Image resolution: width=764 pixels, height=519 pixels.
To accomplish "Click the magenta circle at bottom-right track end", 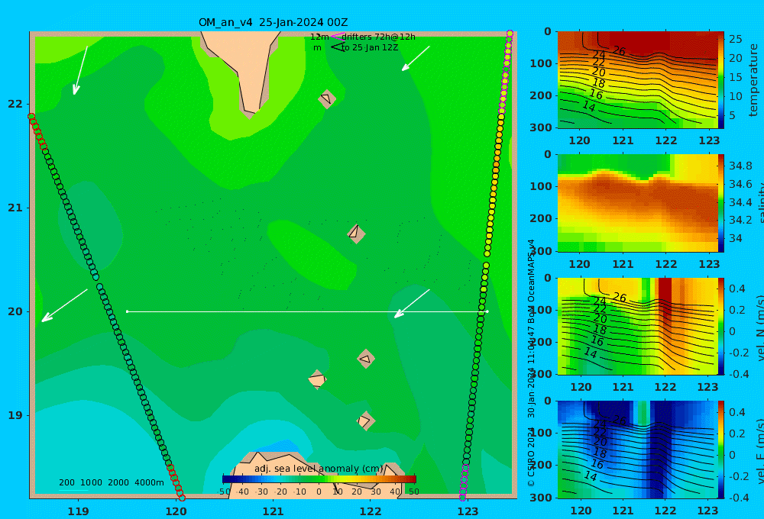I will pyautogui.click(x=462, y=498).
